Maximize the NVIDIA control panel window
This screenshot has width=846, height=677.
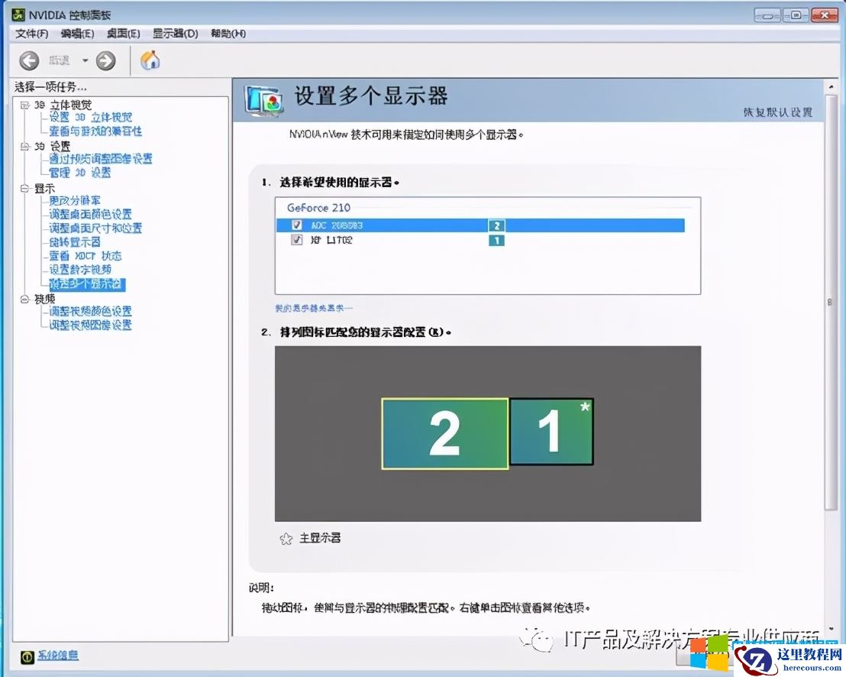click(796, 15)
